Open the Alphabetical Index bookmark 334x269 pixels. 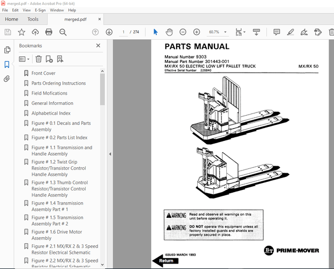coord(51,113)
